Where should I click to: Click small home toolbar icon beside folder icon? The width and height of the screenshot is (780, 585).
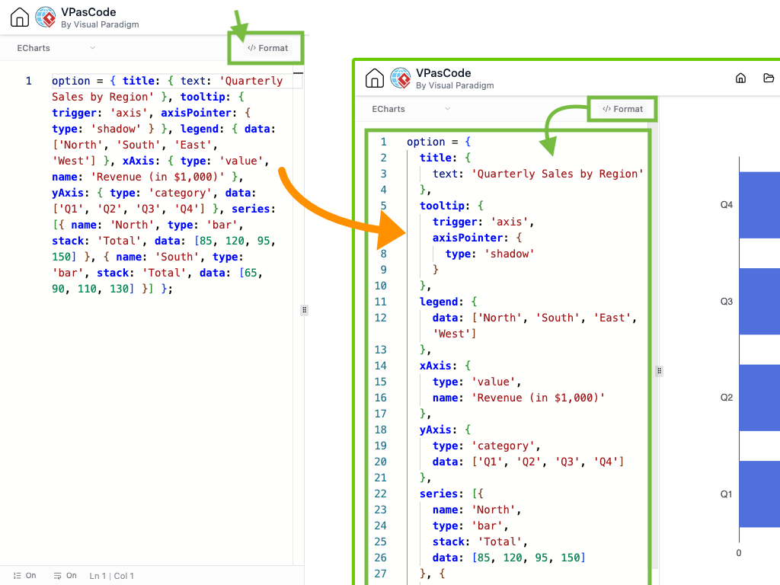740,78
